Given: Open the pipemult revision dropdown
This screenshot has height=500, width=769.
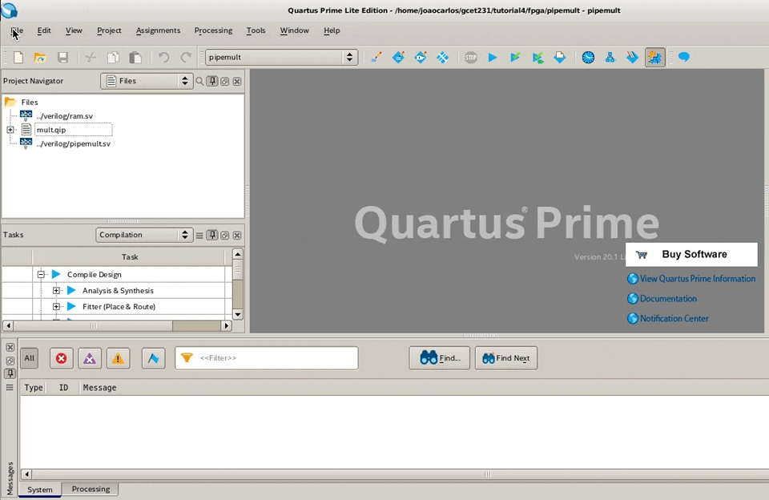Looking at the screenshot, I should 281,58.
